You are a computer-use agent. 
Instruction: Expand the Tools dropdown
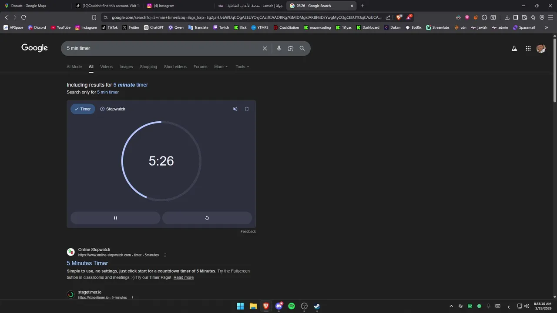point(242,67)
